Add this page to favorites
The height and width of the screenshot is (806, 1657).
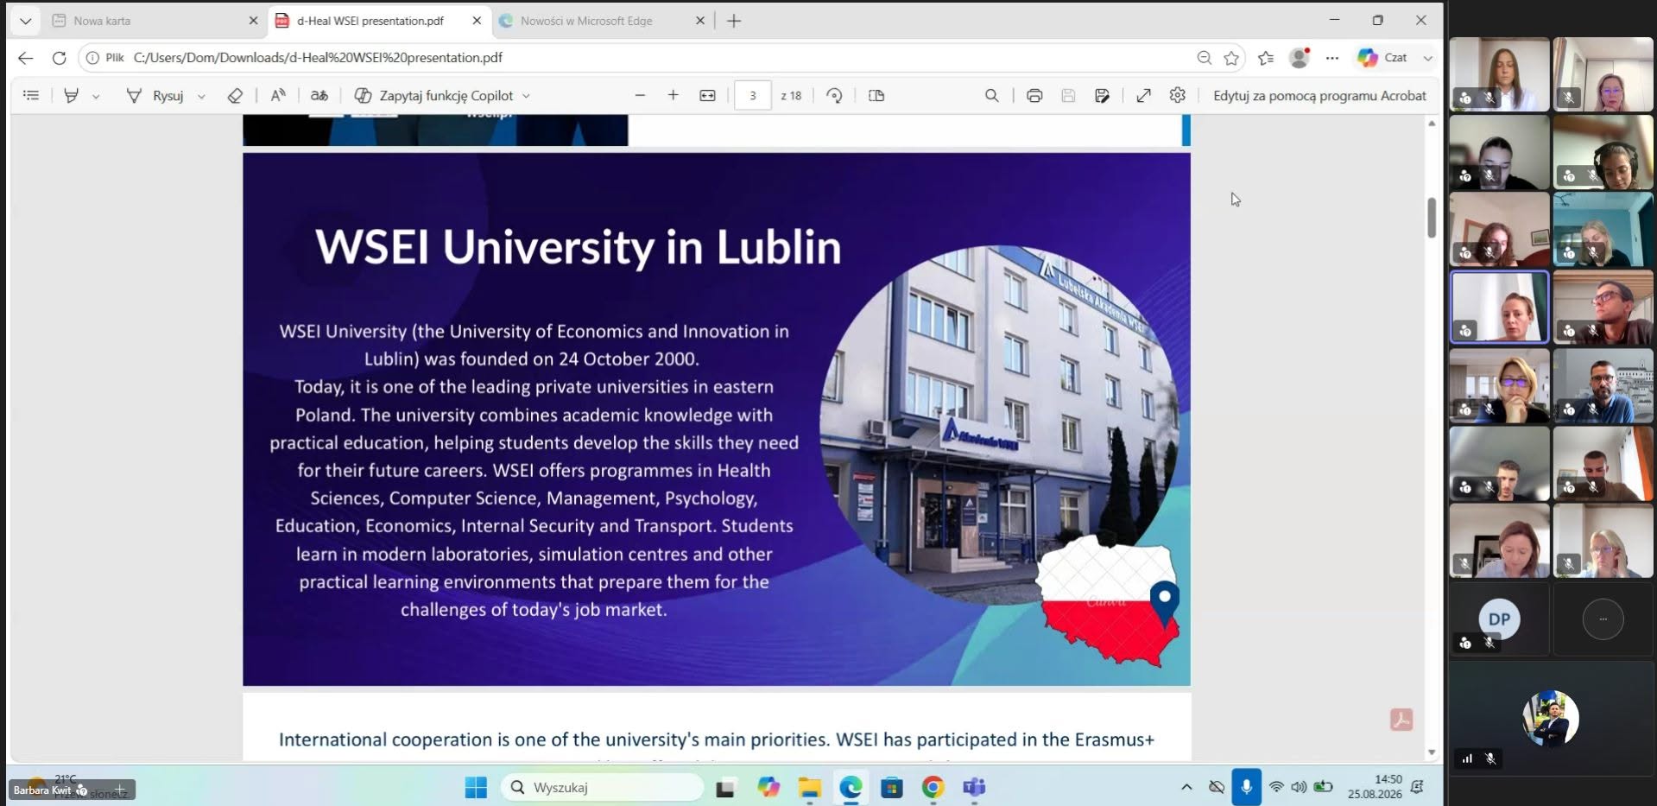(1231, 58)
